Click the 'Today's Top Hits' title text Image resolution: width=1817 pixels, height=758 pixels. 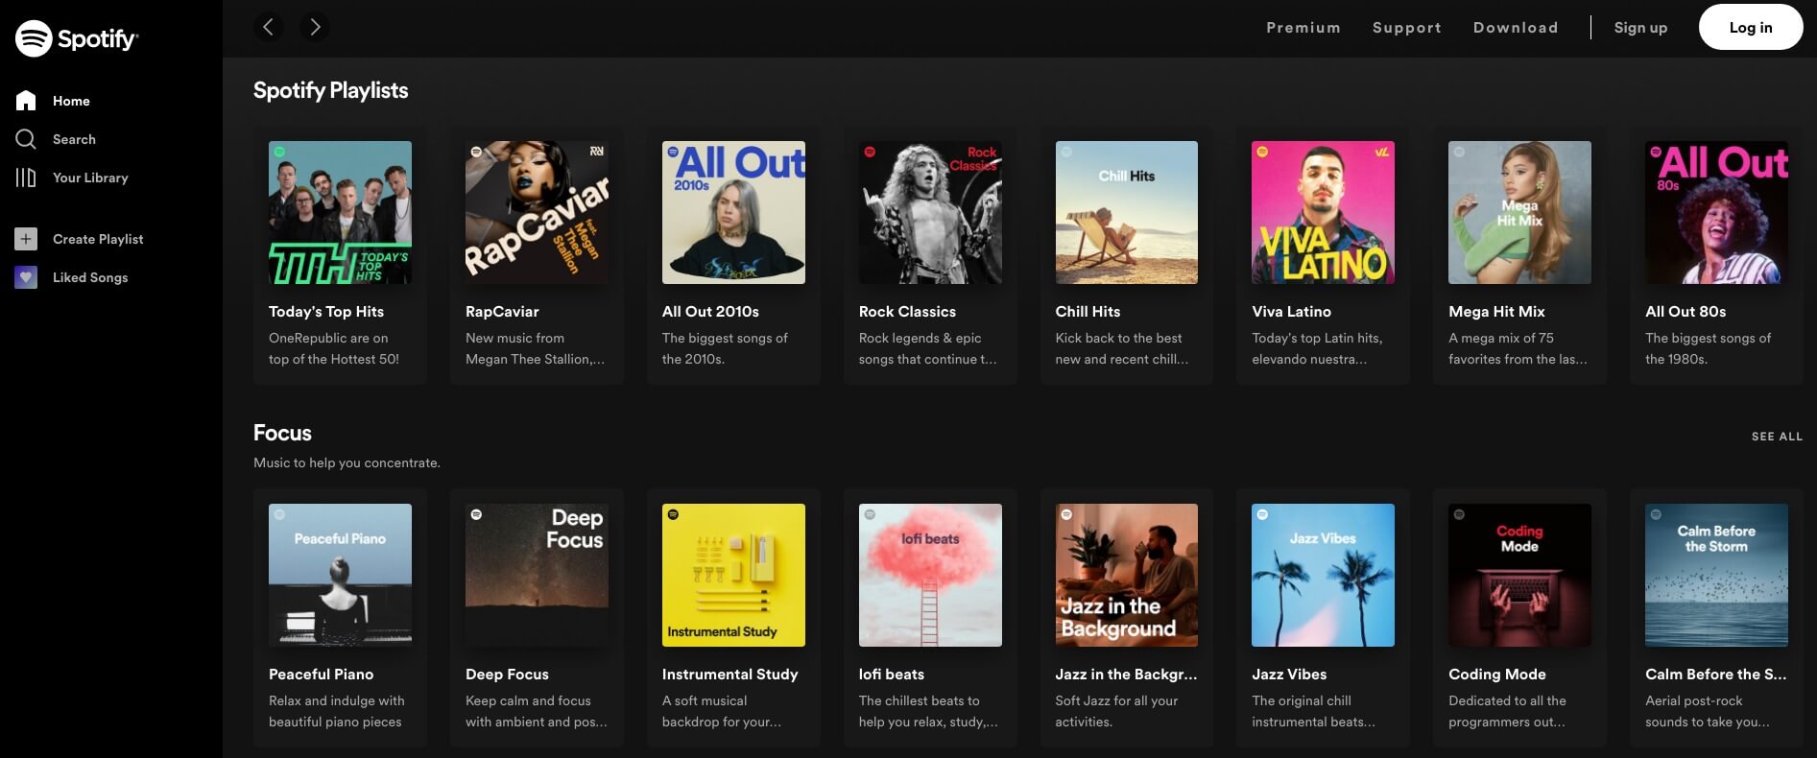point(326,312)
